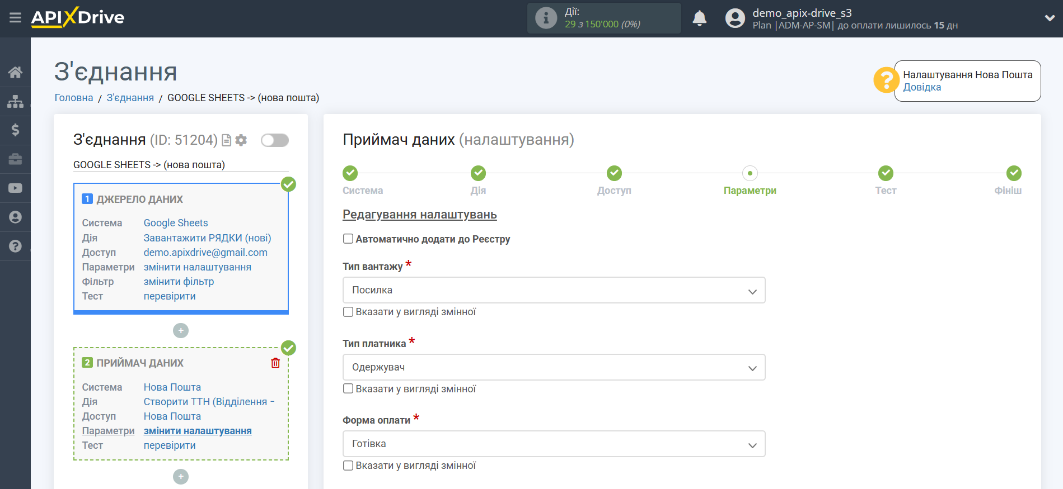Check variable option under Тип платника
This screenshot has width=1063, height=489.
[348, 388]
